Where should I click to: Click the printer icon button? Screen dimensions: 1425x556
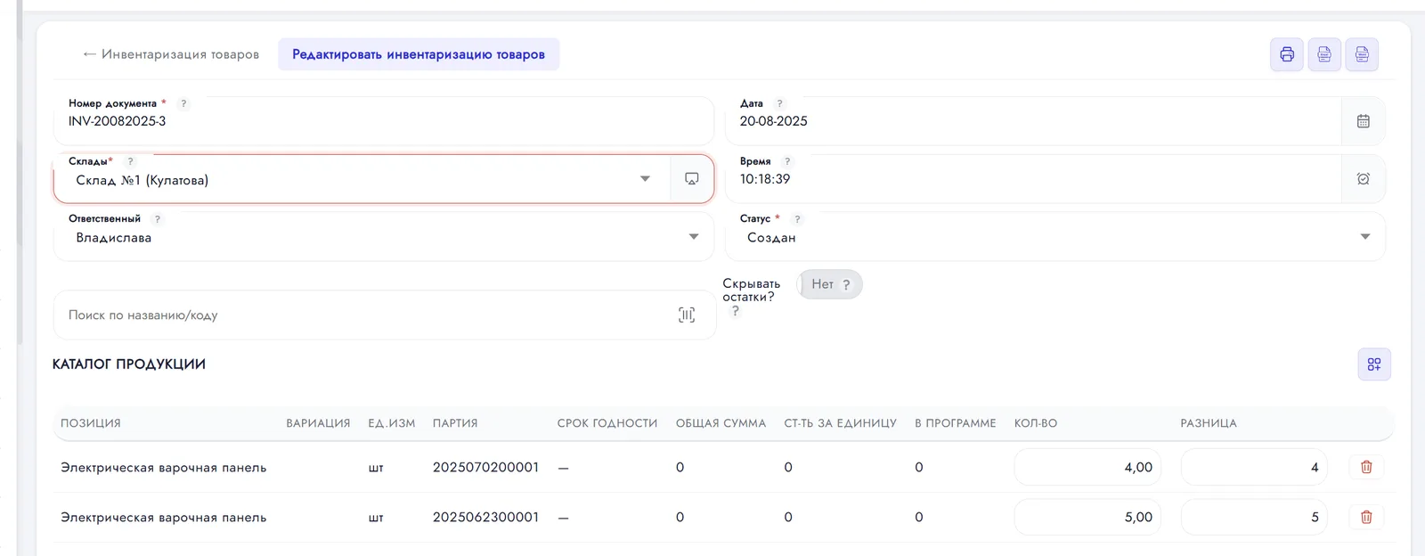point(1287,54)
